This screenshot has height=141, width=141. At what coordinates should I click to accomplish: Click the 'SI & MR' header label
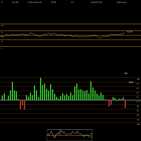[15, 2]
